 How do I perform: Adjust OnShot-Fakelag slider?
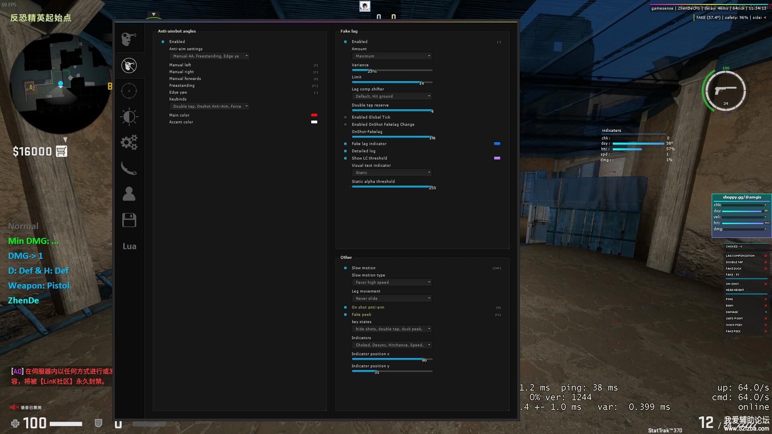[392, 137]
